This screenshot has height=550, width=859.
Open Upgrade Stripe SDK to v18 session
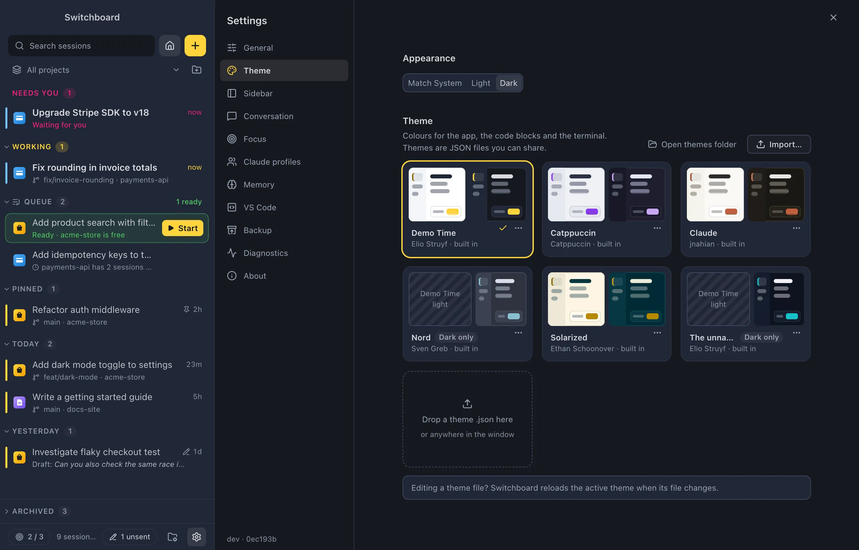(x=106, y=118)
